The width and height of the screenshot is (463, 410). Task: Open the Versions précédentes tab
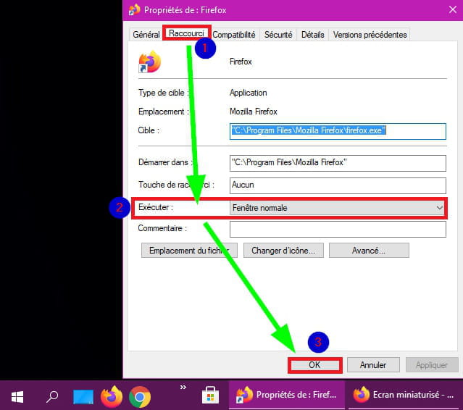pyautogui.click(x=370, y=35)
